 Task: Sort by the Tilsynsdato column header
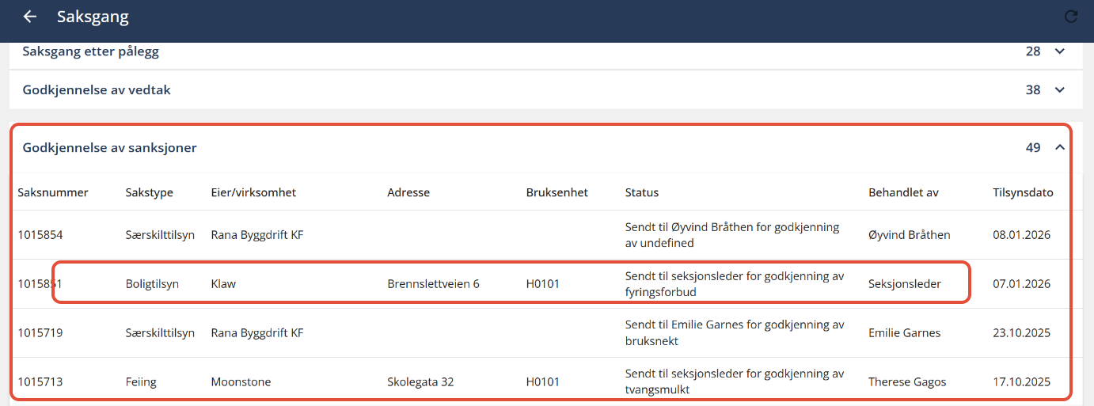click(x=1023, y=192)
